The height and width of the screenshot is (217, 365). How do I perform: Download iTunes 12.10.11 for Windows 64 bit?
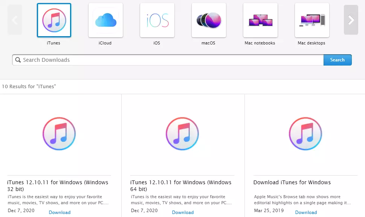point(182,212)
